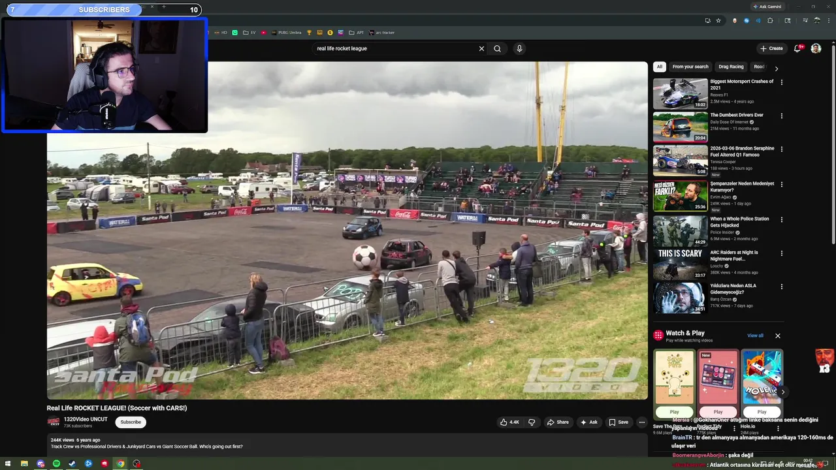
Task: Click the 1320Video UNCUT channel avatar
Action: (54, 422)
